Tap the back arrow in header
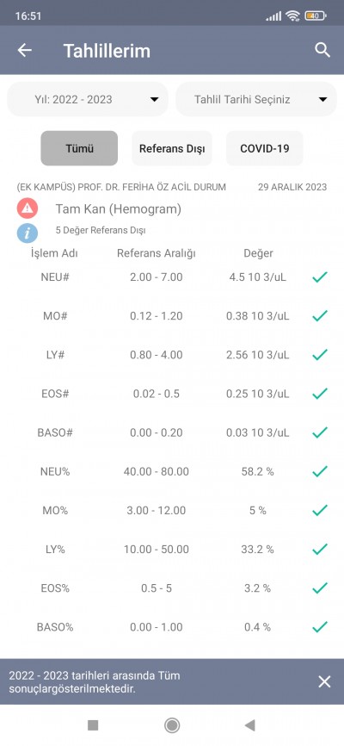The width and height of the screenshot is (344, 746). [x=24, y=50]
